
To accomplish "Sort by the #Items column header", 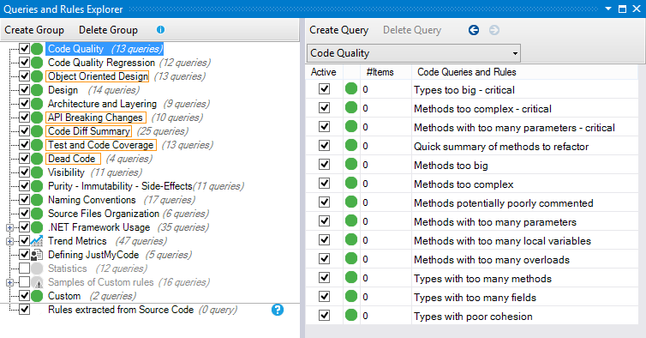I will [x=380, y=72].
